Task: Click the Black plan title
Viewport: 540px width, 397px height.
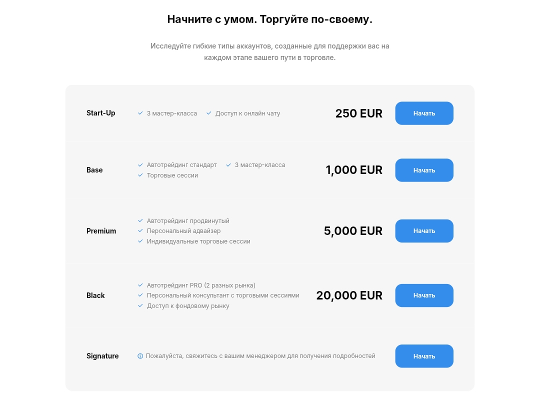Action: point(95,295)
